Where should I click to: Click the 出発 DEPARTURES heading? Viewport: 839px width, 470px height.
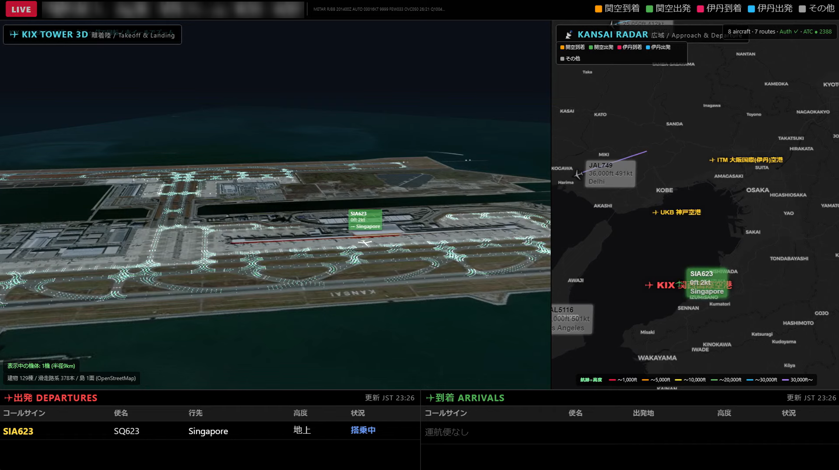(55, 398)
